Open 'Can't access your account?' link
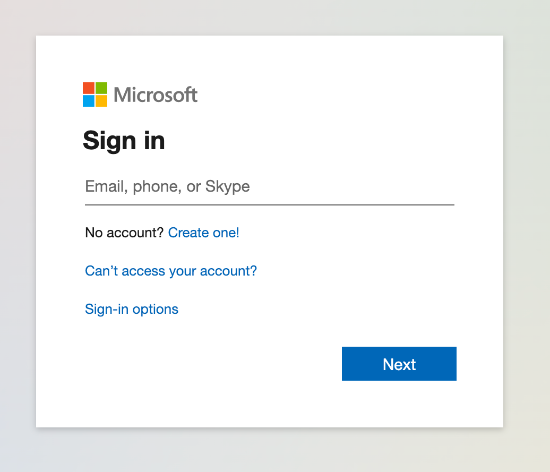 [x=171, y=271]
